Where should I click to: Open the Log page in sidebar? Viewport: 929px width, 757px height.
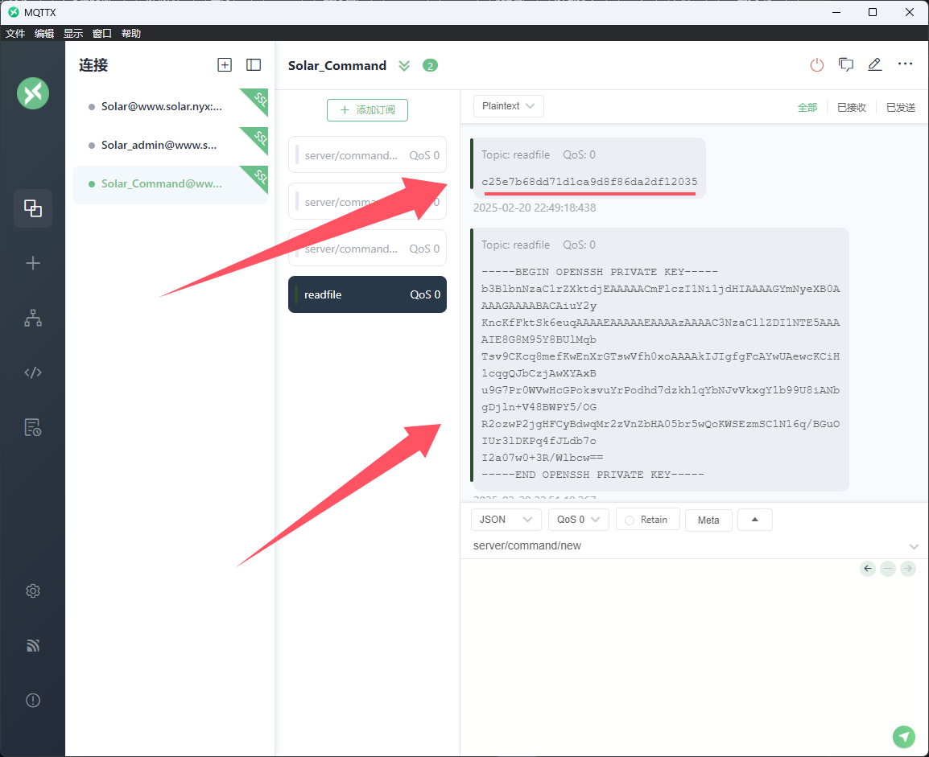coord(33,427)
